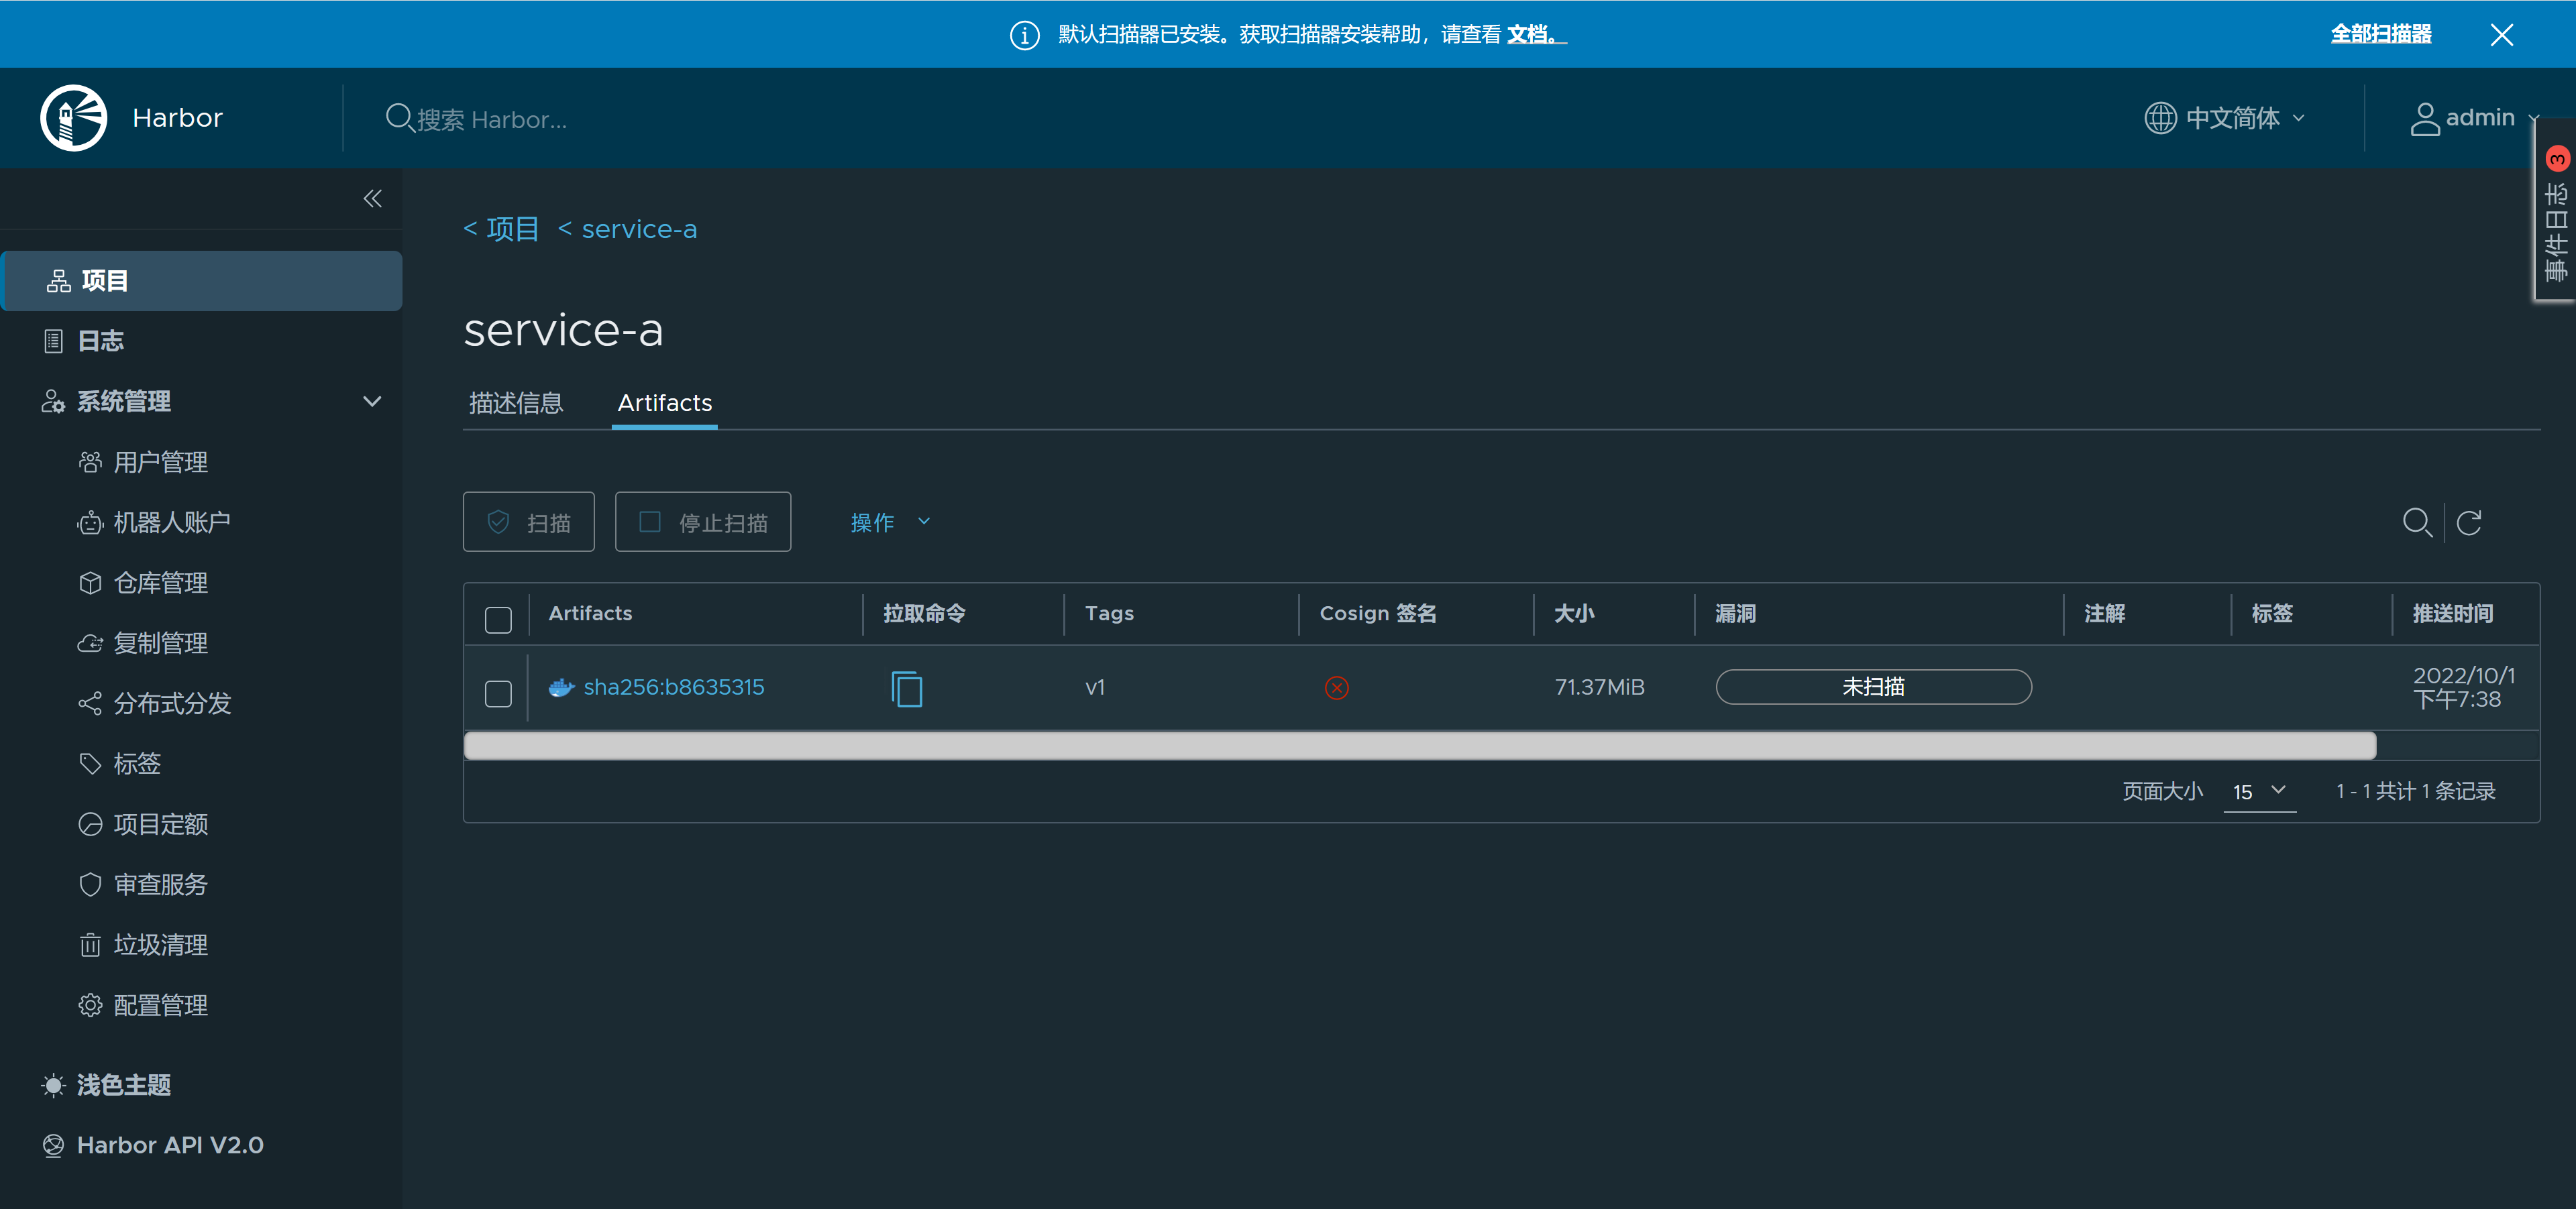Viewport: 2576px width, 1209px height.
Task: Open Robot Accounts (机器人账户) in the sidebar
Action: pos(171,522)
